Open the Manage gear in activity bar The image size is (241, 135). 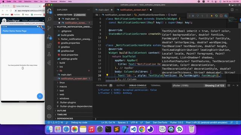(x=49, y=116)
